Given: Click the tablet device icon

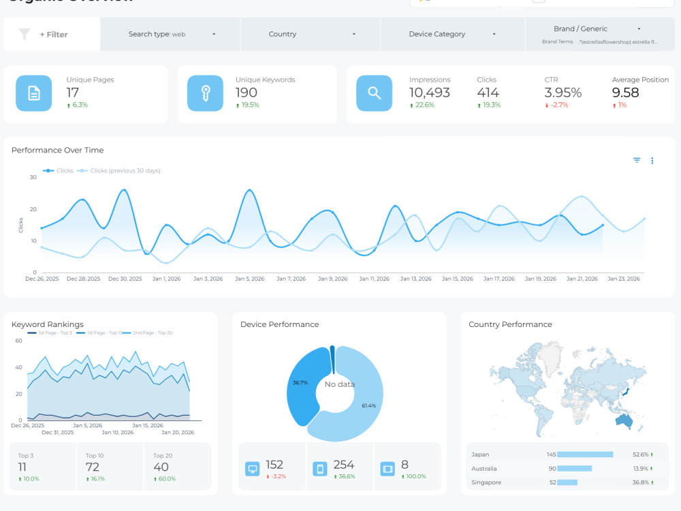Looking at the screenshot, I should tap(387, 469).
